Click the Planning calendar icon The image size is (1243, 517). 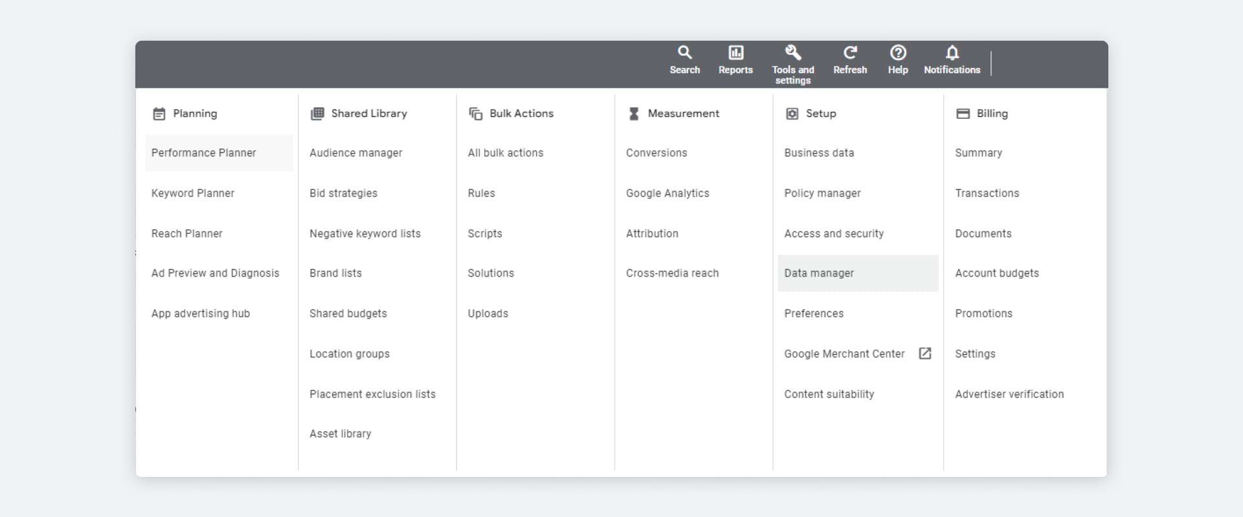(x=159, y=114)
